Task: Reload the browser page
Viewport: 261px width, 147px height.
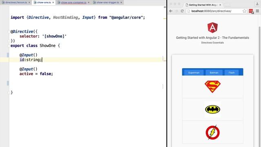Action: 182,11
